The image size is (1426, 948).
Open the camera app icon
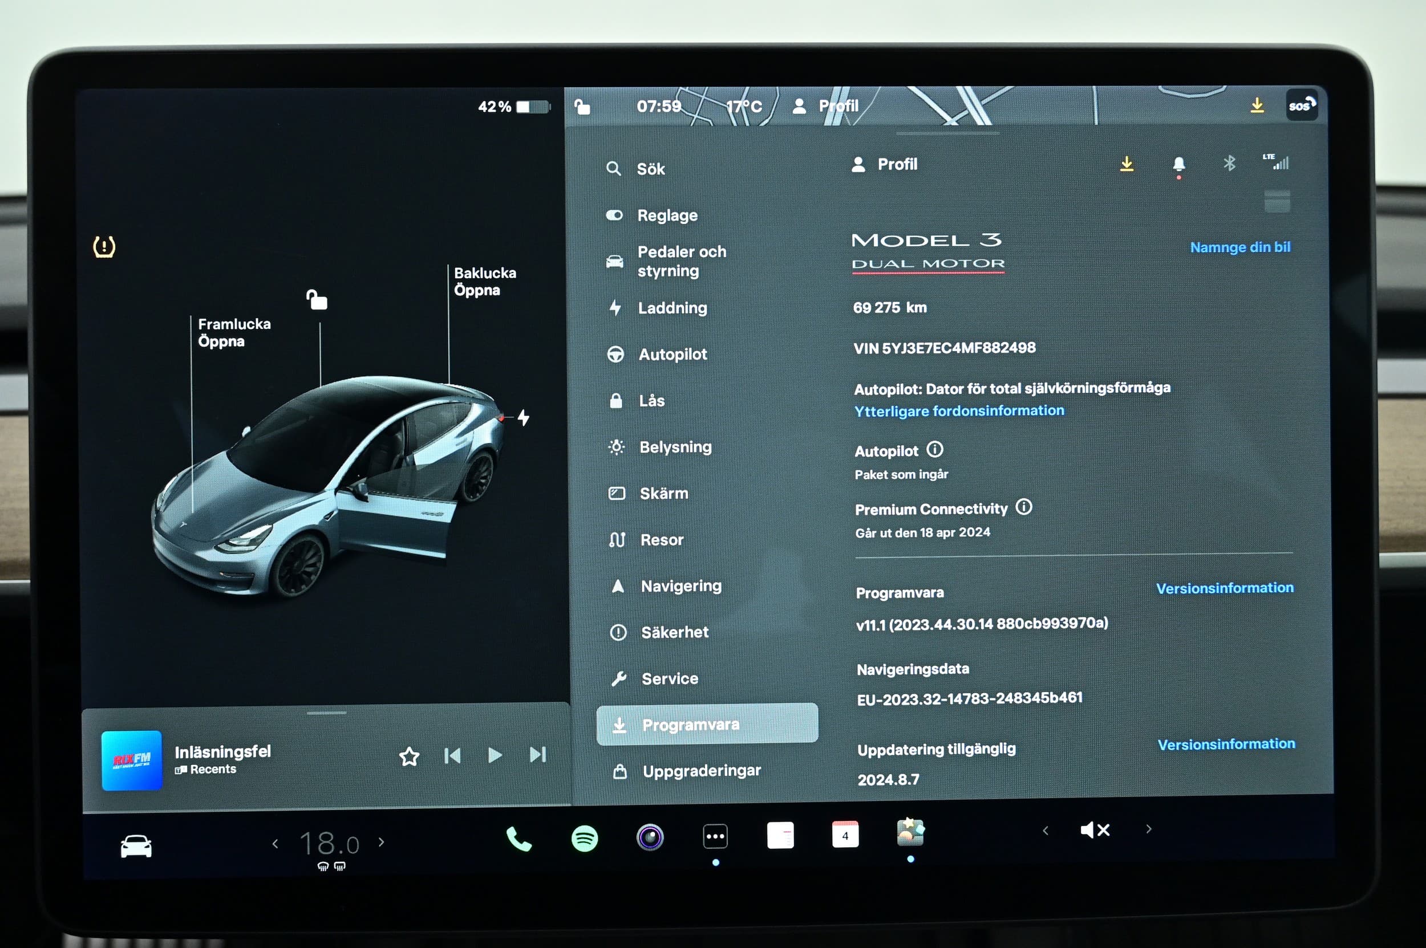[650, 837]
